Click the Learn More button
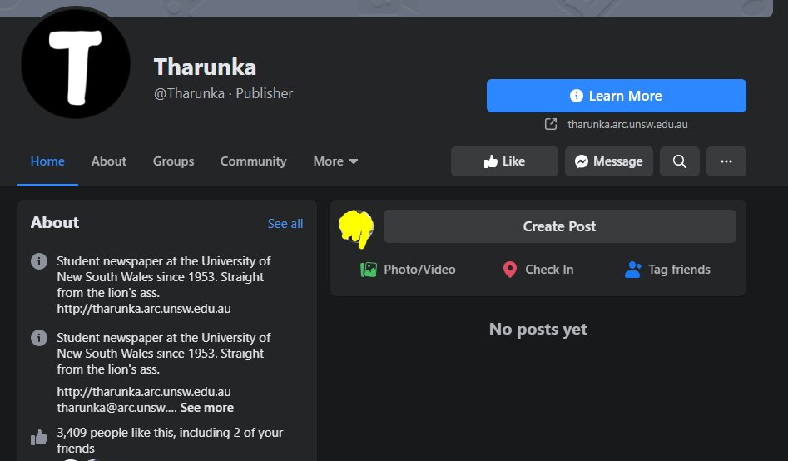This screenshot has width=788, height=461. coord(616,96)
